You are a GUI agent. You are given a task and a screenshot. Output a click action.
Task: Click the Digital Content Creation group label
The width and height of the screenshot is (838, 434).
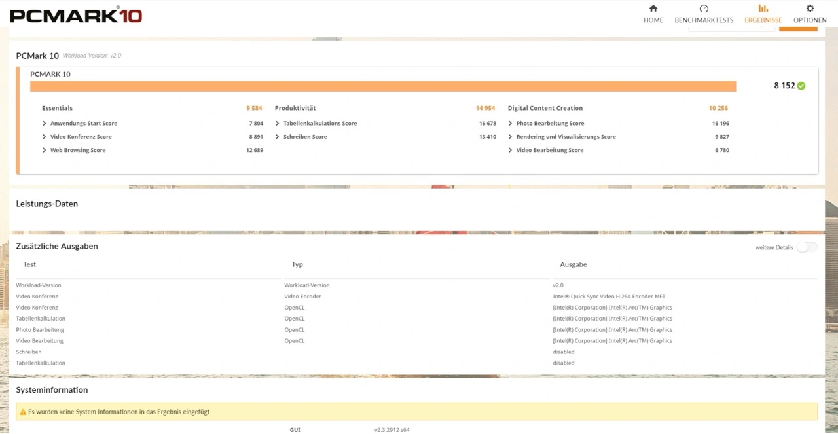(545, 108)
